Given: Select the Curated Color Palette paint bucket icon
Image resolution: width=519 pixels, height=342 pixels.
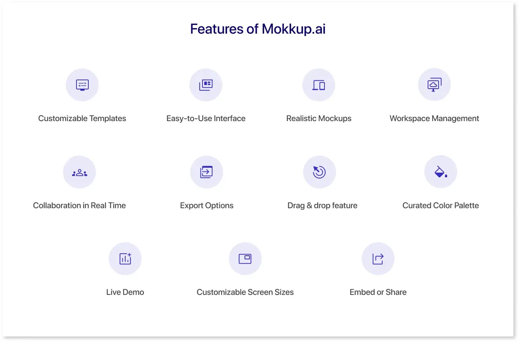Looking at the screenshot, I should click(441, 172).
